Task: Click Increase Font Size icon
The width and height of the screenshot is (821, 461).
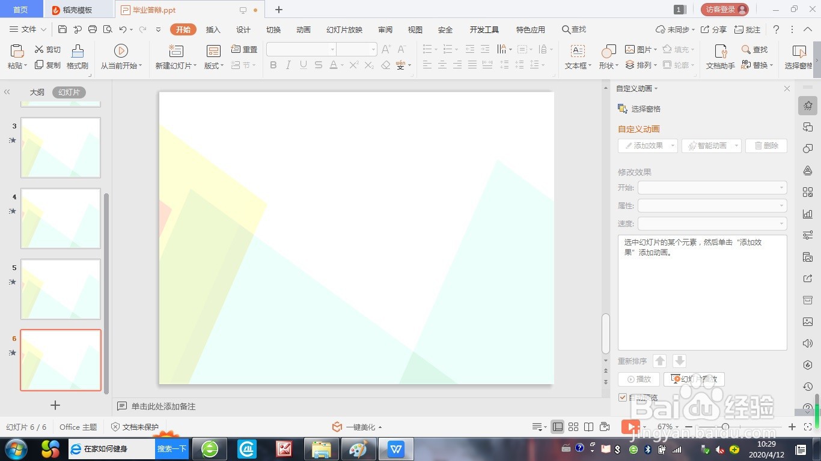Action: pos(386,49)
